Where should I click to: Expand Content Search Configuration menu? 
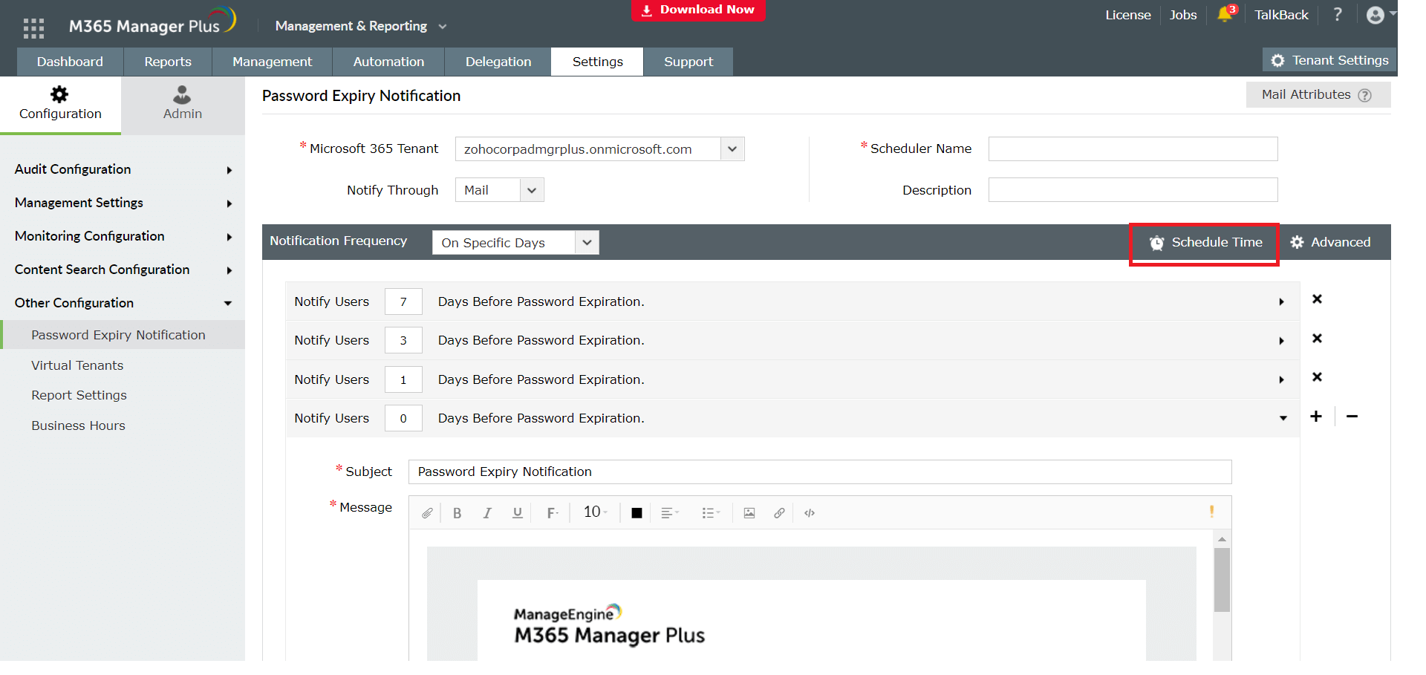123,270
